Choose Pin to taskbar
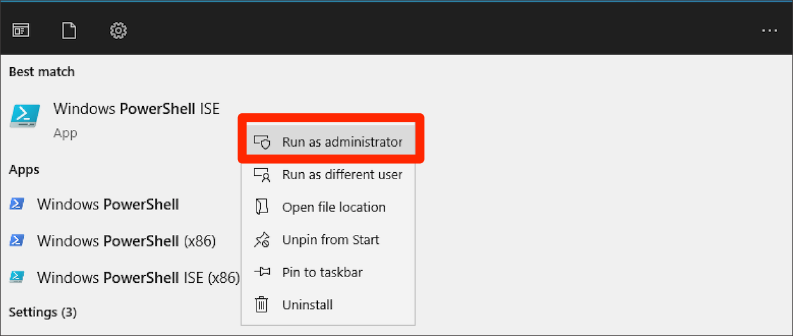 322,273
